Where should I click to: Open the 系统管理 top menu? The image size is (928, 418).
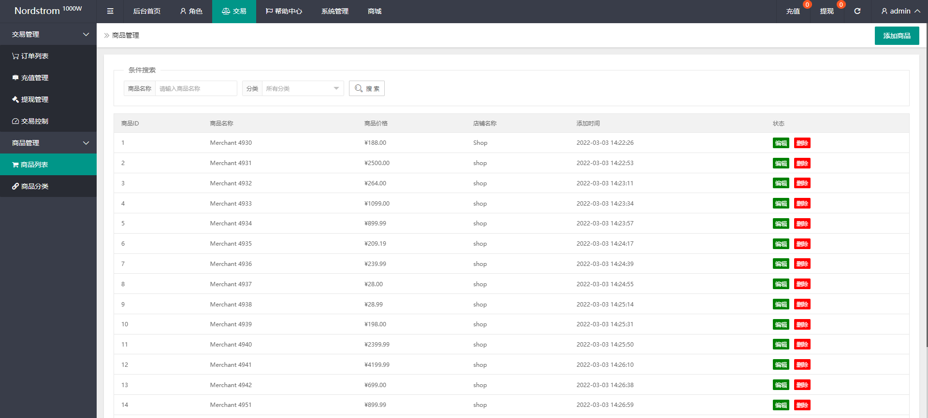335,11
